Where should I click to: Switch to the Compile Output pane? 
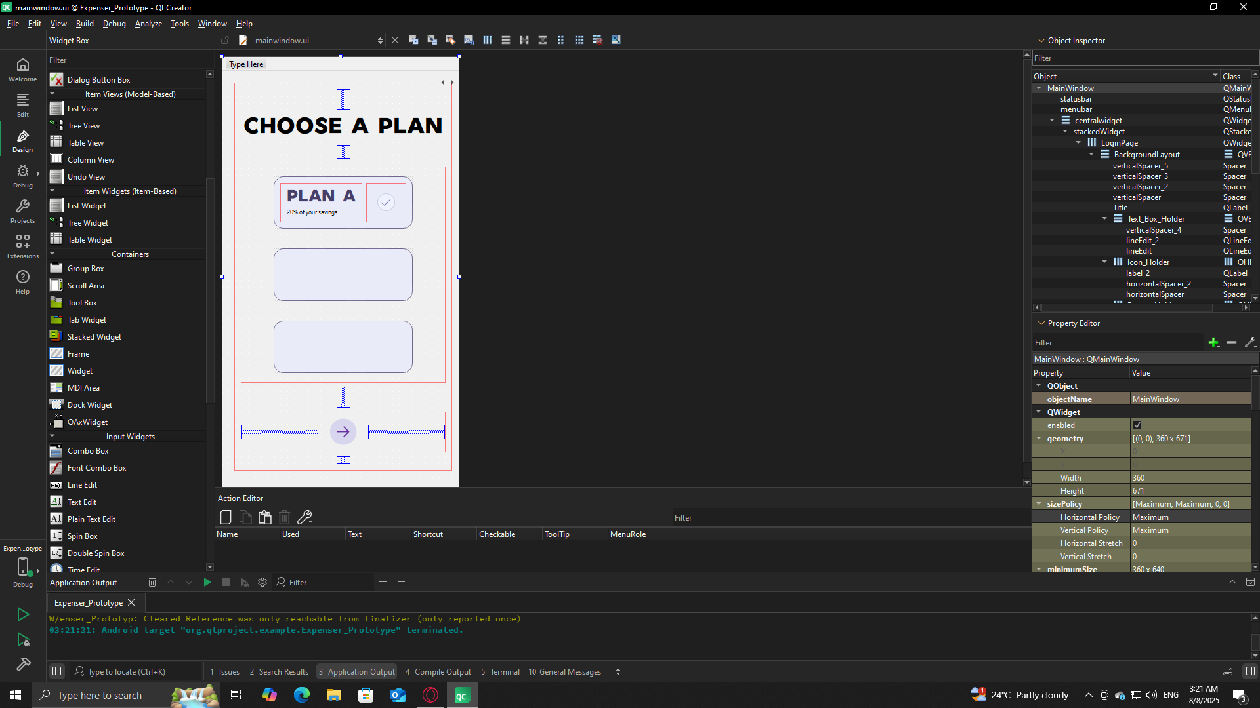click(x=438, y=671)
